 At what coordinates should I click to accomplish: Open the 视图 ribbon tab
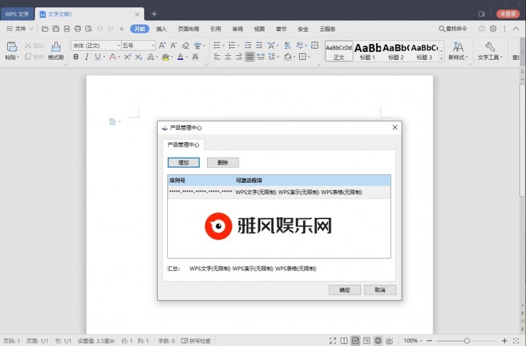click(x=259, y=29)
